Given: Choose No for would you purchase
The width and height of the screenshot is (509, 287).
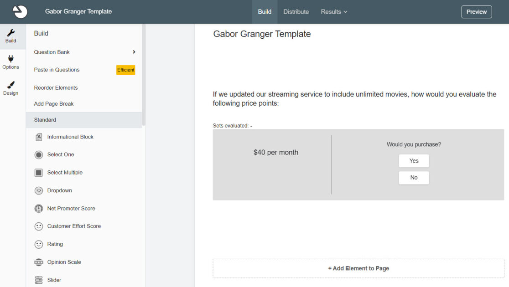Looking at the screenshot, I should (x=414, y=178).
